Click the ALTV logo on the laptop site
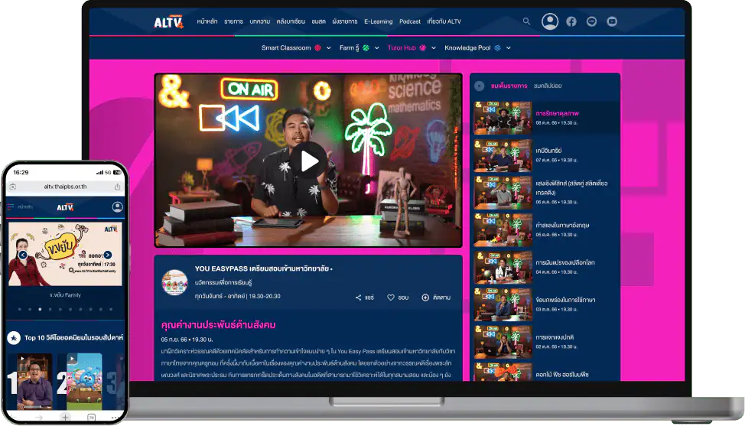Viewport: 745px width, 426px height. coord(169,22)
